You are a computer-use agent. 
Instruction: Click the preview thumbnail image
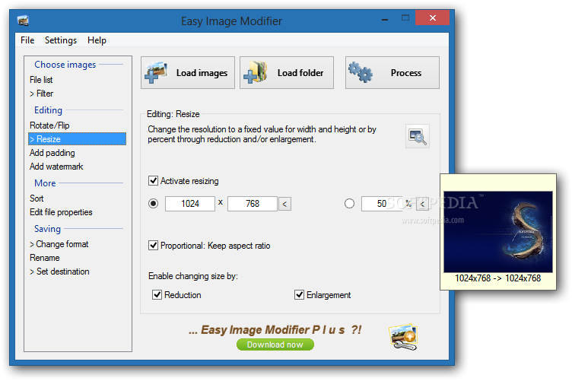(498, 232)
